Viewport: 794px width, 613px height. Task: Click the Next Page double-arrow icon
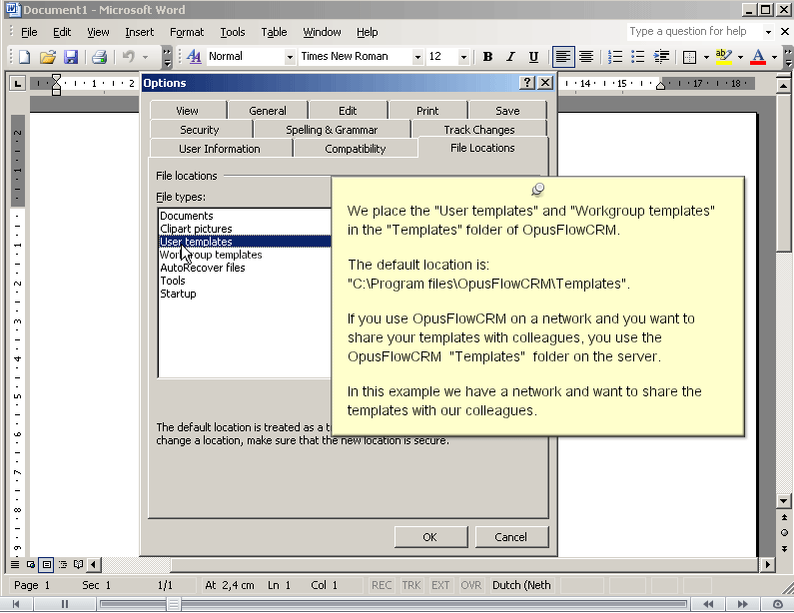pos(784,548)
